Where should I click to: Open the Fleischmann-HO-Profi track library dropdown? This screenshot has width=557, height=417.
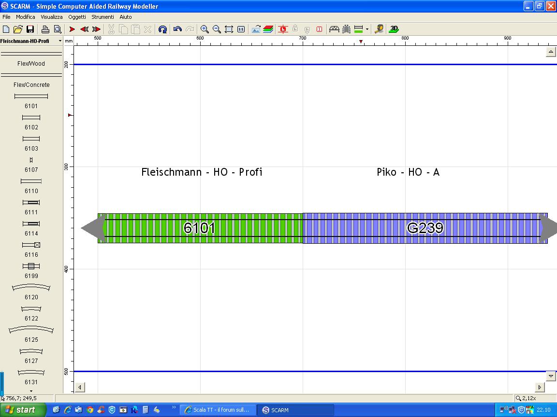[60, 41]
